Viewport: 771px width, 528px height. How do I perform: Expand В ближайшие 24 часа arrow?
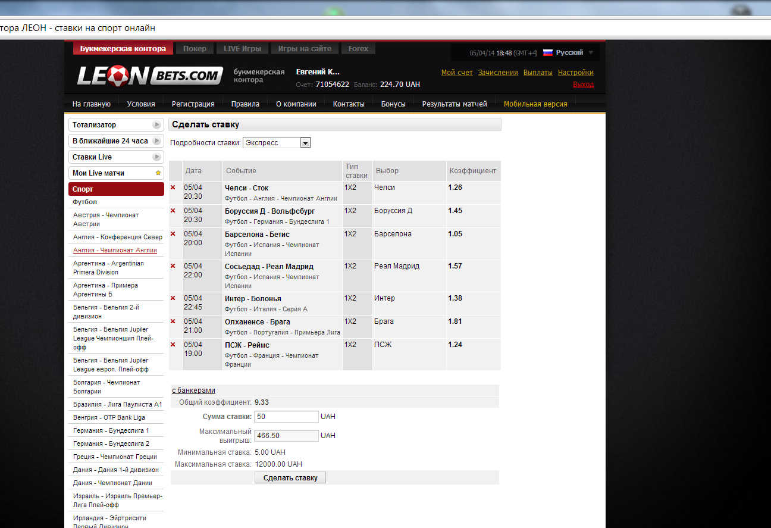click(157, 141)
